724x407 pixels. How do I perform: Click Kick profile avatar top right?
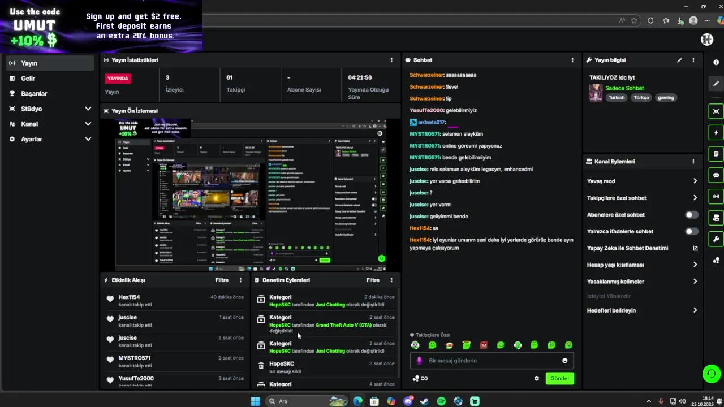pyautogui.click(x=707, y=40)
